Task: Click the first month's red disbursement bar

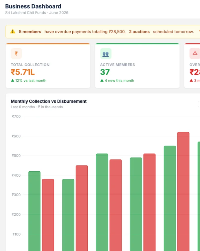Action: click(x=48, y=215)
